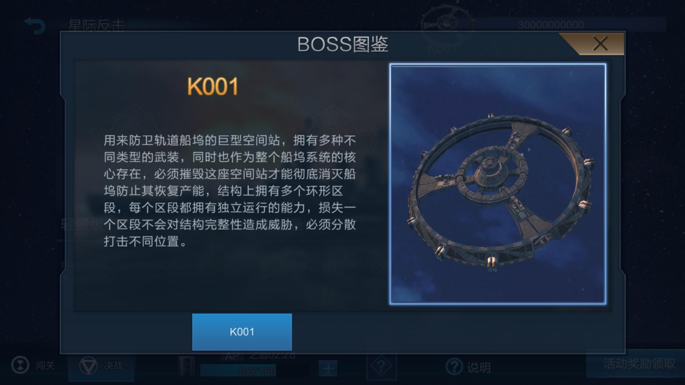Open the diamond question mark icon

point(381,366)
